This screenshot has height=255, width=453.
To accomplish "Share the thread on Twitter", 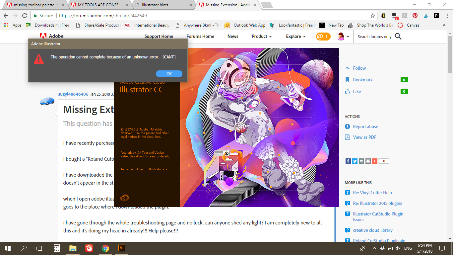I will (x=355, y=161).
